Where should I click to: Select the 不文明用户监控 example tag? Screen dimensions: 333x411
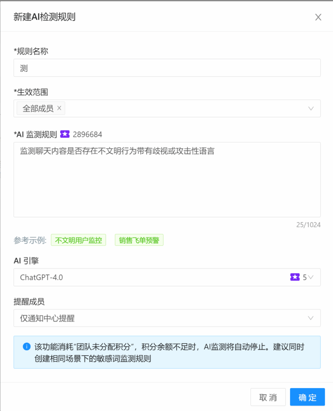tap(78, 240)
